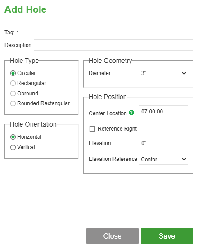
Task: Click the Add Hole dialog title
Action: tap(26, 9)
